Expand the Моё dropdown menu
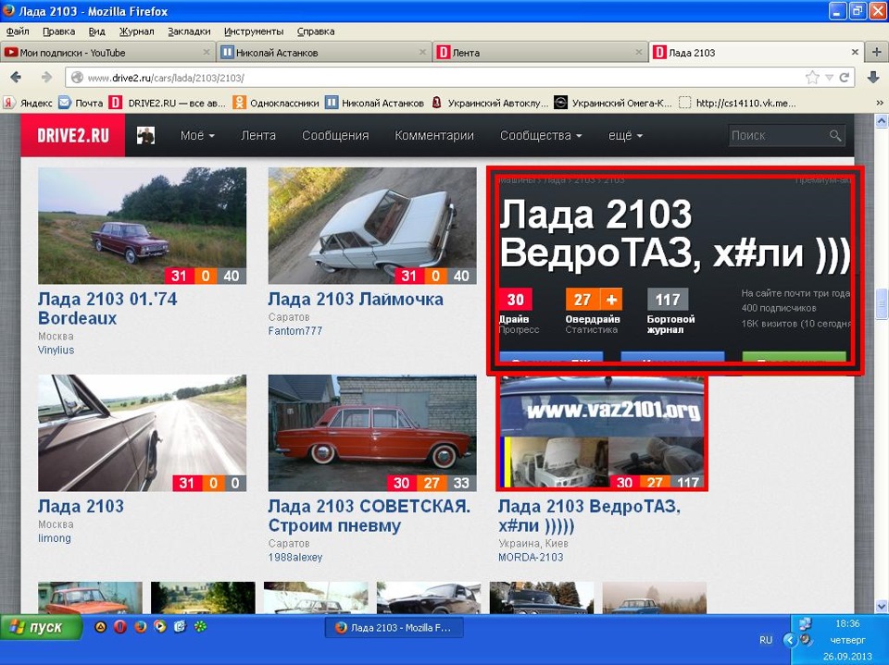This screenshot has height=665, width=889. pyautogui.click(x=197, y=135)
